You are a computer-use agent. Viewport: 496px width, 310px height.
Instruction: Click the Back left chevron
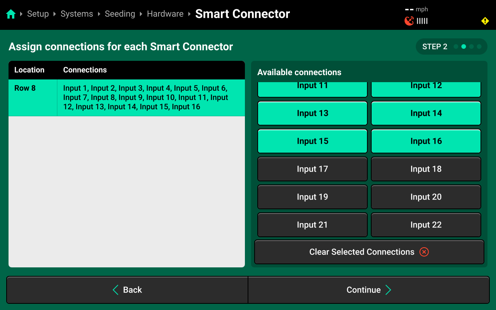(x=115, y=290)
